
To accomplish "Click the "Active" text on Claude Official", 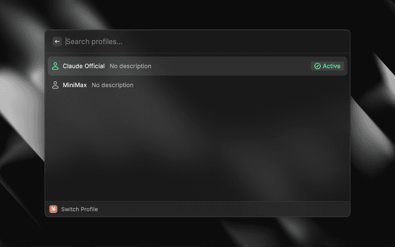I will pyautogui.click(x=331, y=66).
